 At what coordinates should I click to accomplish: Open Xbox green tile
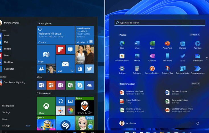(x=46, y=106)
